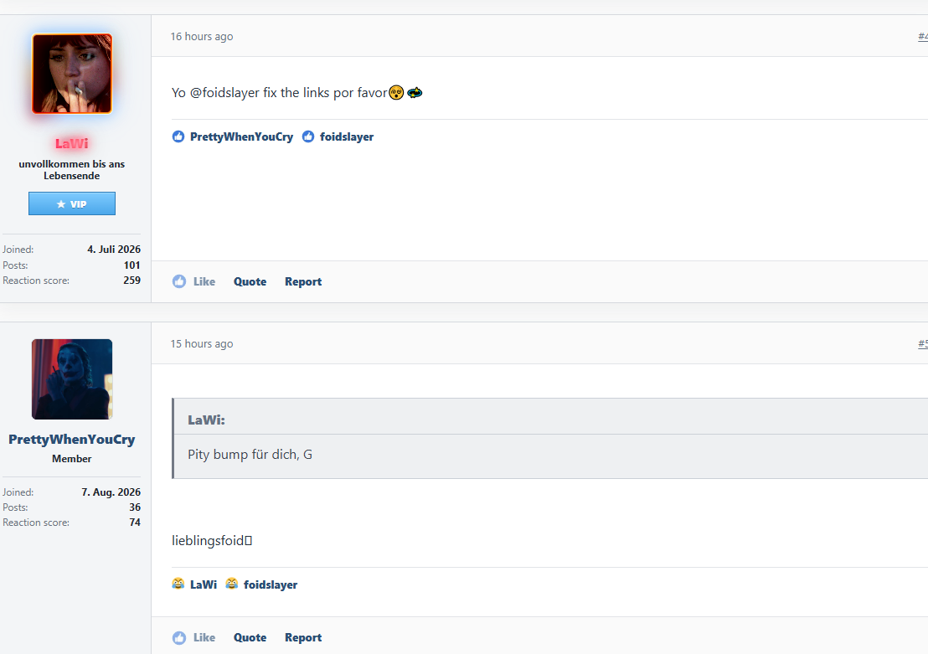
Task: Like LaWi's post about fixing links
Action: click(x=193, y=281)
